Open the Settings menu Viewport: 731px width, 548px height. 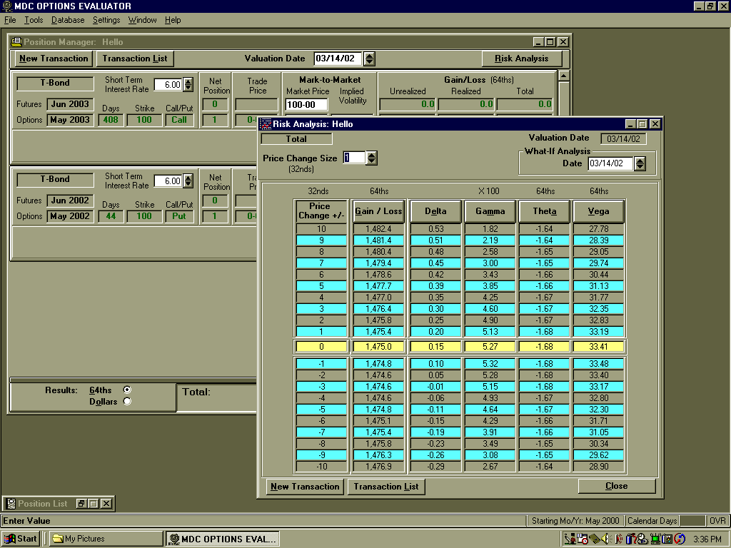(106, 20)
